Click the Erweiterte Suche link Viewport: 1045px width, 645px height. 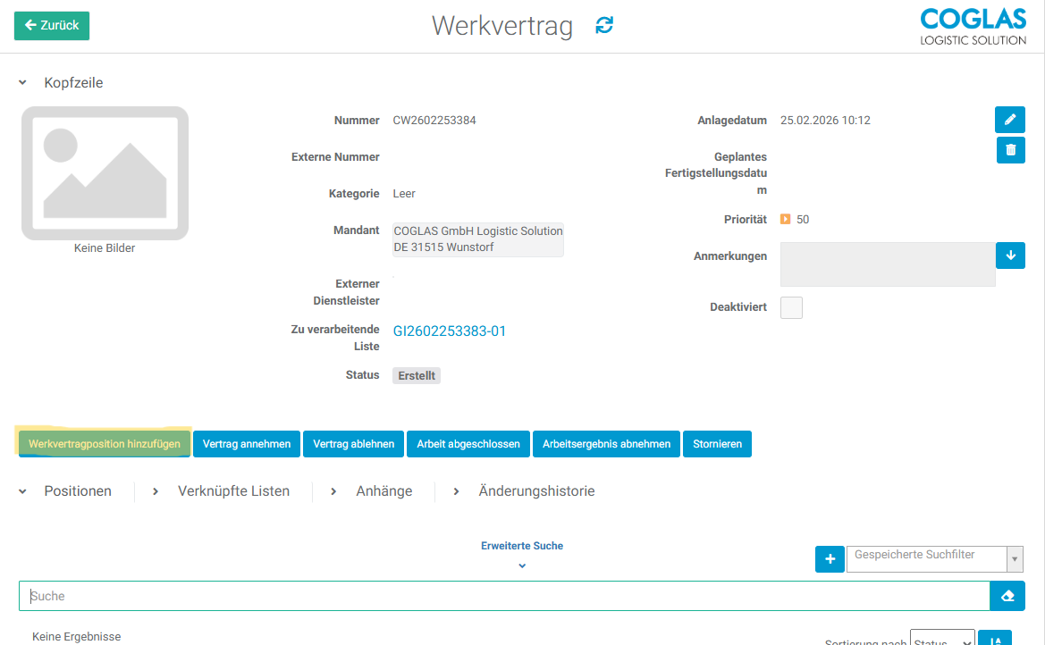click(x=522, y=546)
